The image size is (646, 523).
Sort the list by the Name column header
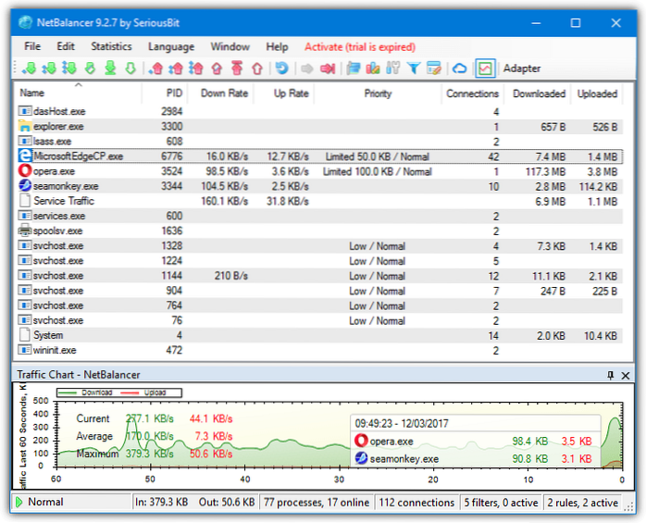click(32, 93)
